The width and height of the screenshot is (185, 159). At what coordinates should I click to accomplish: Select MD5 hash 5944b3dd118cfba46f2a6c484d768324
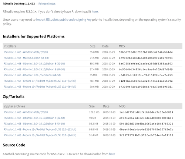pos(146,124)
